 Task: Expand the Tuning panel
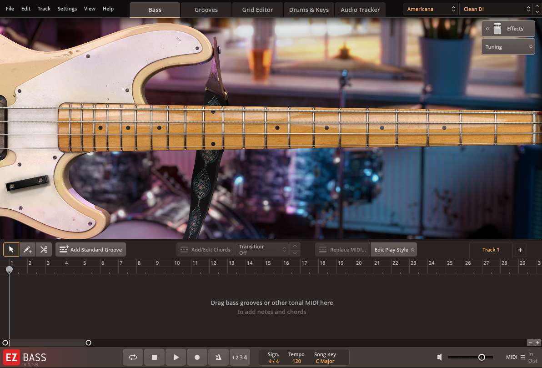tap(508, 46)
